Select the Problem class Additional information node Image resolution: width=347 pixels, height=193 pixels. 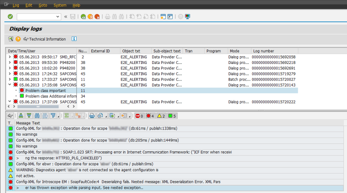51,96
